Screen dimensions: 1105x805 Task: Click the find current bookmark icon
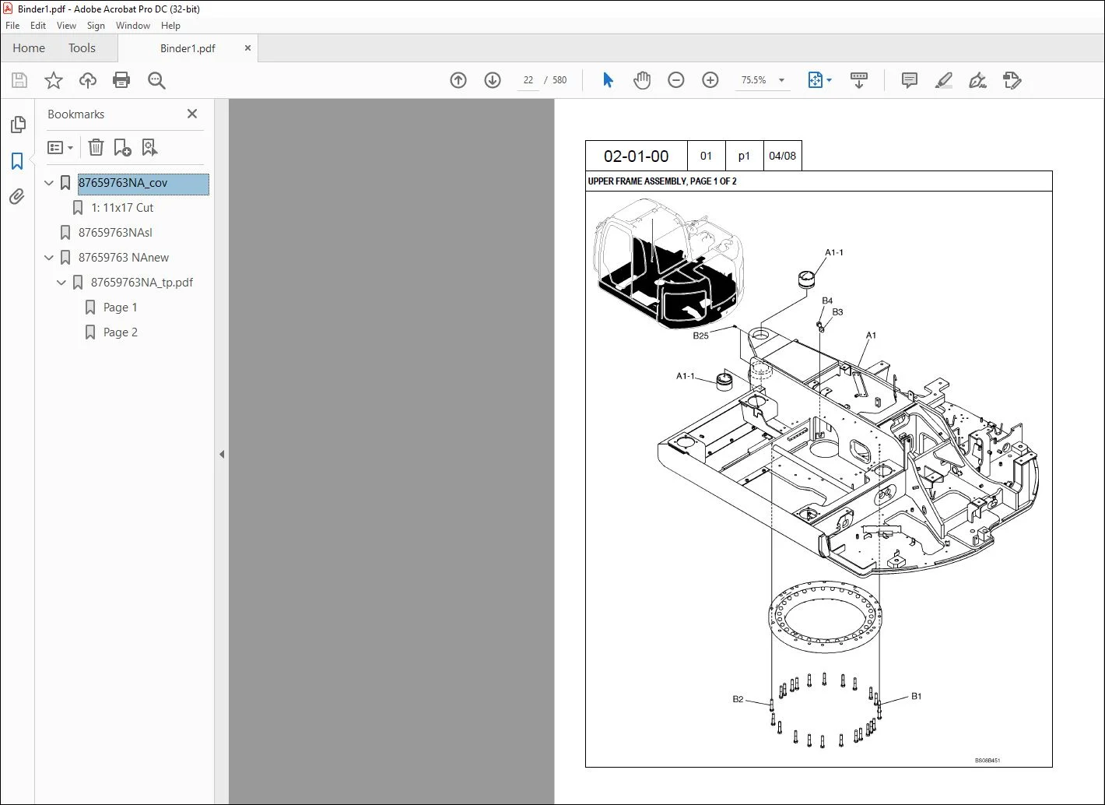pyautogui.click(x=149, y=147)
